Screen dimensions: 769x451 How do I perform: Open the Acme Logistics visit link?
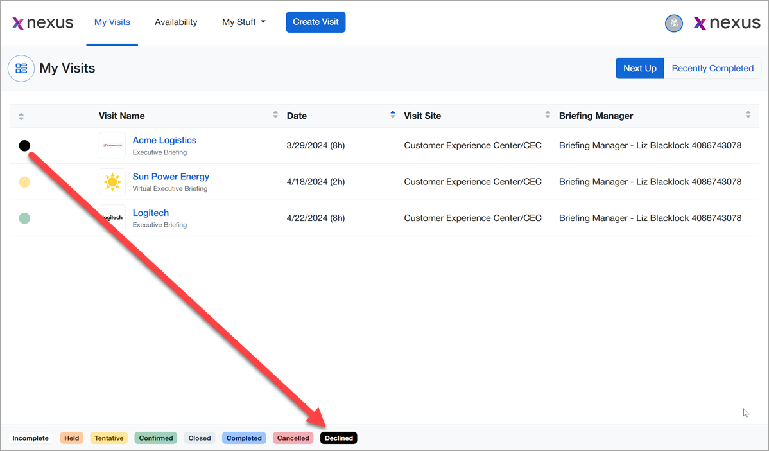[164, 140]
